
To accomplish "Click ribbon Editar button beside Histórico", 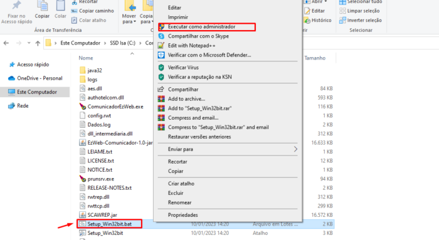I will point(315,11).
